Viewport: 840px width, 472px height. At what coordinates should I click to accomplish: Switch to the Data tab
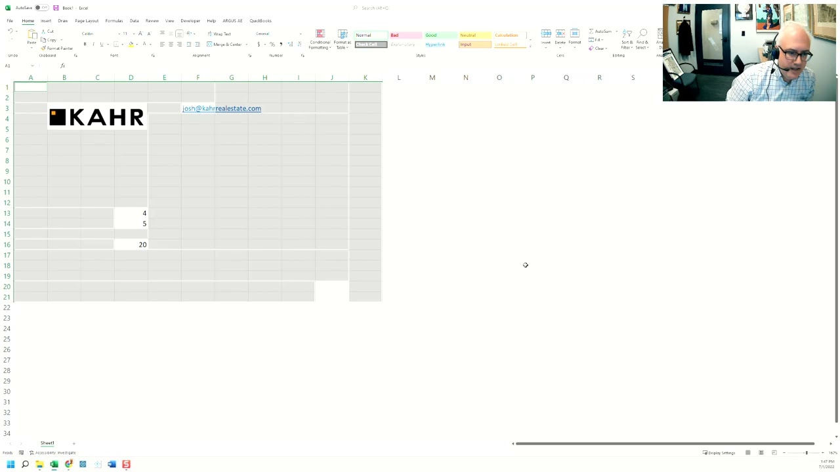point(134,20)
